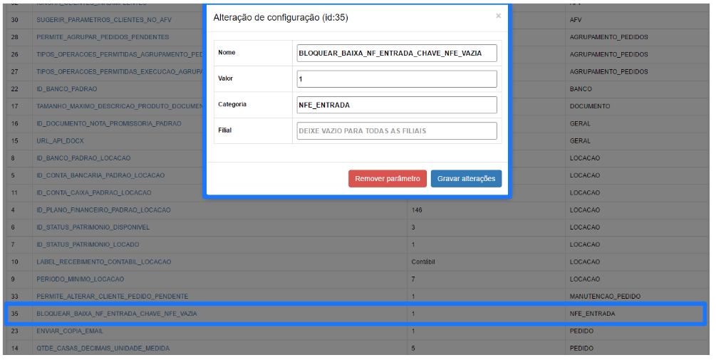
Task: Click the Nome input field
Action: (x=396, y=53)
